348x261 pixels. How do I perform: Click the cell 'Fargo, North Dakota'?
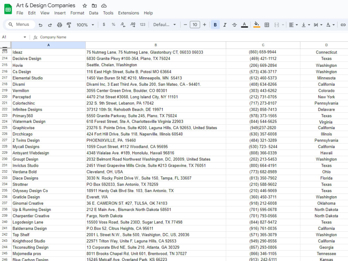pos(156,216)
